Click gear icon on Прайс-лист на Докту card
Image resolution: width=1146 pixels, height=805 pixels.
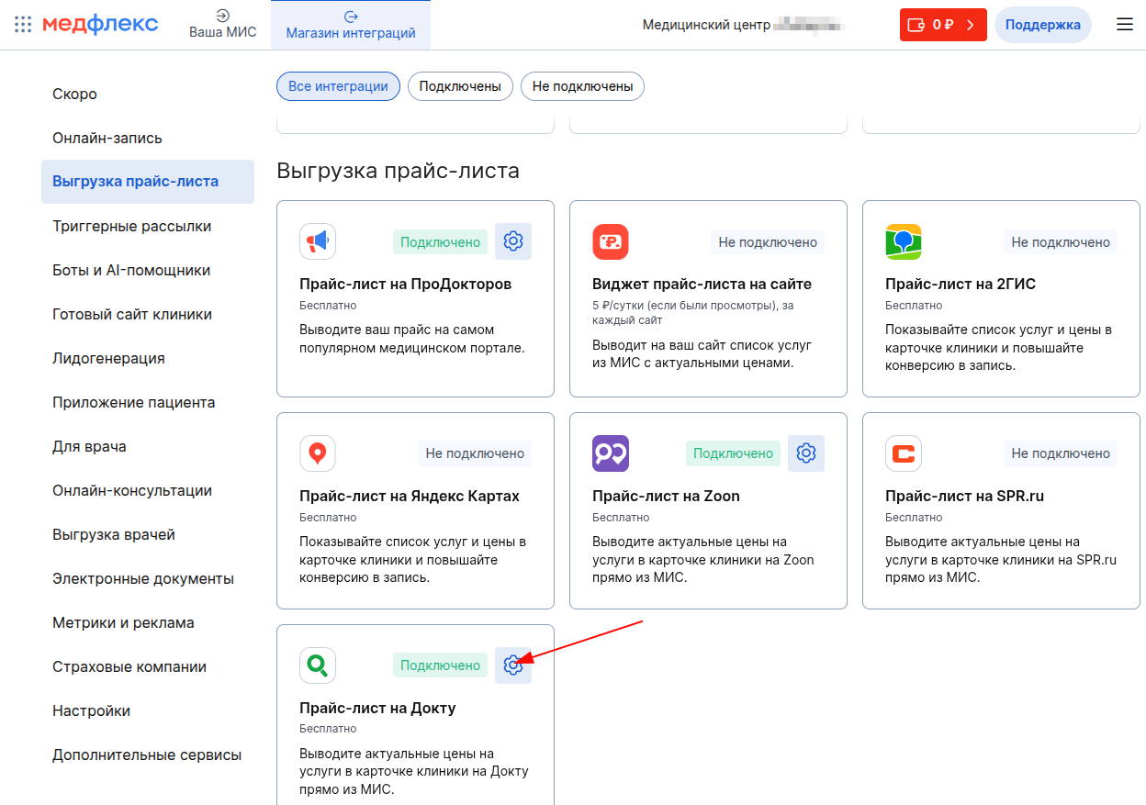tap(513, 665)
